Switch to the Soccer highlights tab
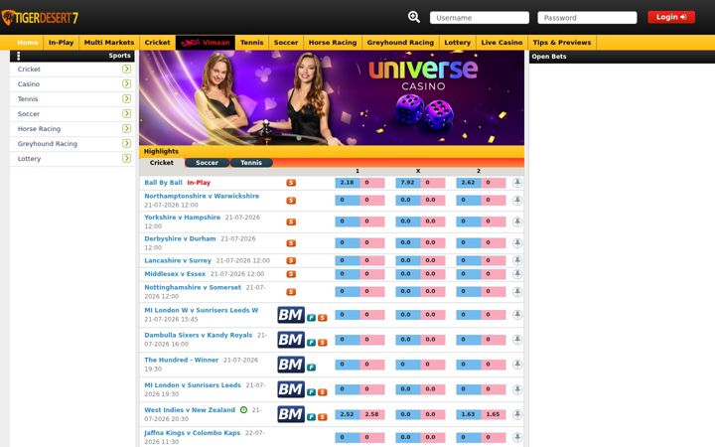The width and height of the screenshot is (715, 447). coord(207,163)
